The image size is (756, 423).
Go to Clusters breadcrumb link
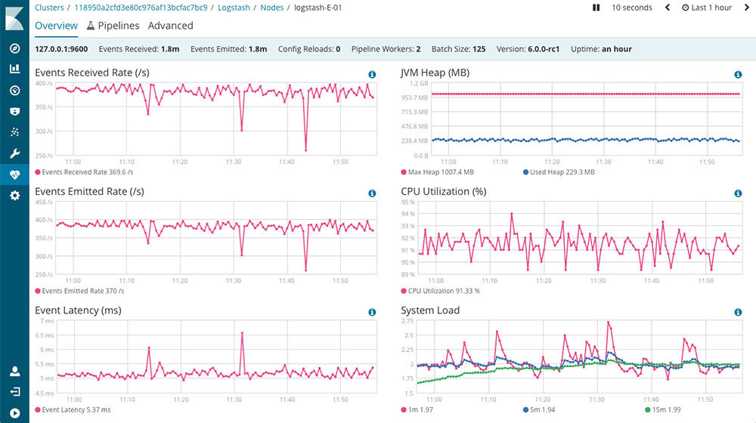[x=49, y=8]
